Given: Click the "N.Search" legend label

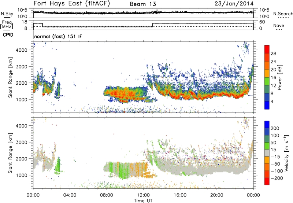Looking at the screenshot, I should point(283,14).
